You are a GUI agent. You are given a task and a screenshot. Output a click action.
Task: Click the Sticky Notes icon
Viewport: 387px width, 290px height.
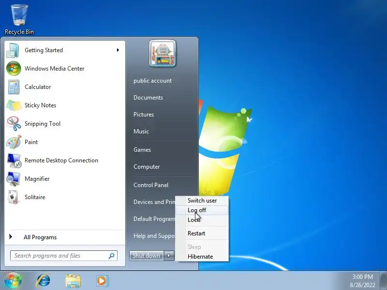pos(14,105)
